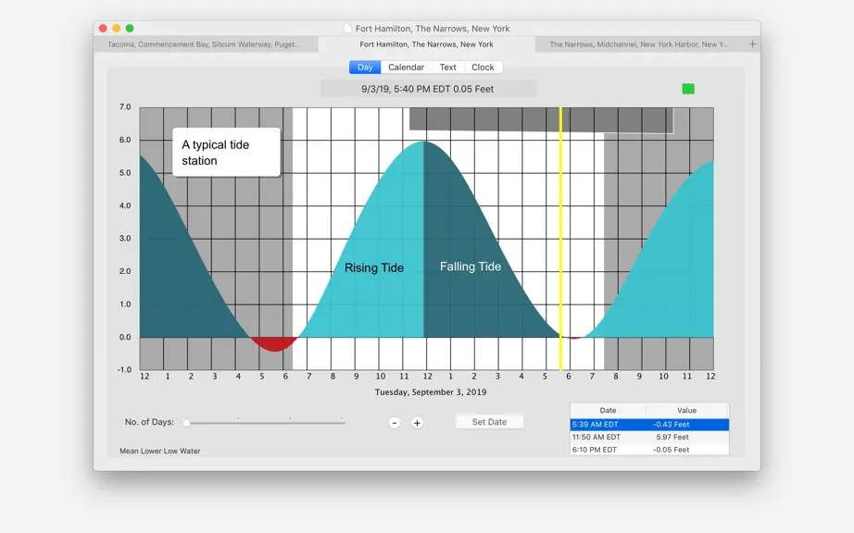Click the green status indicator square
The width and height of the screenshot is (854, 533).
pos(688,89)
